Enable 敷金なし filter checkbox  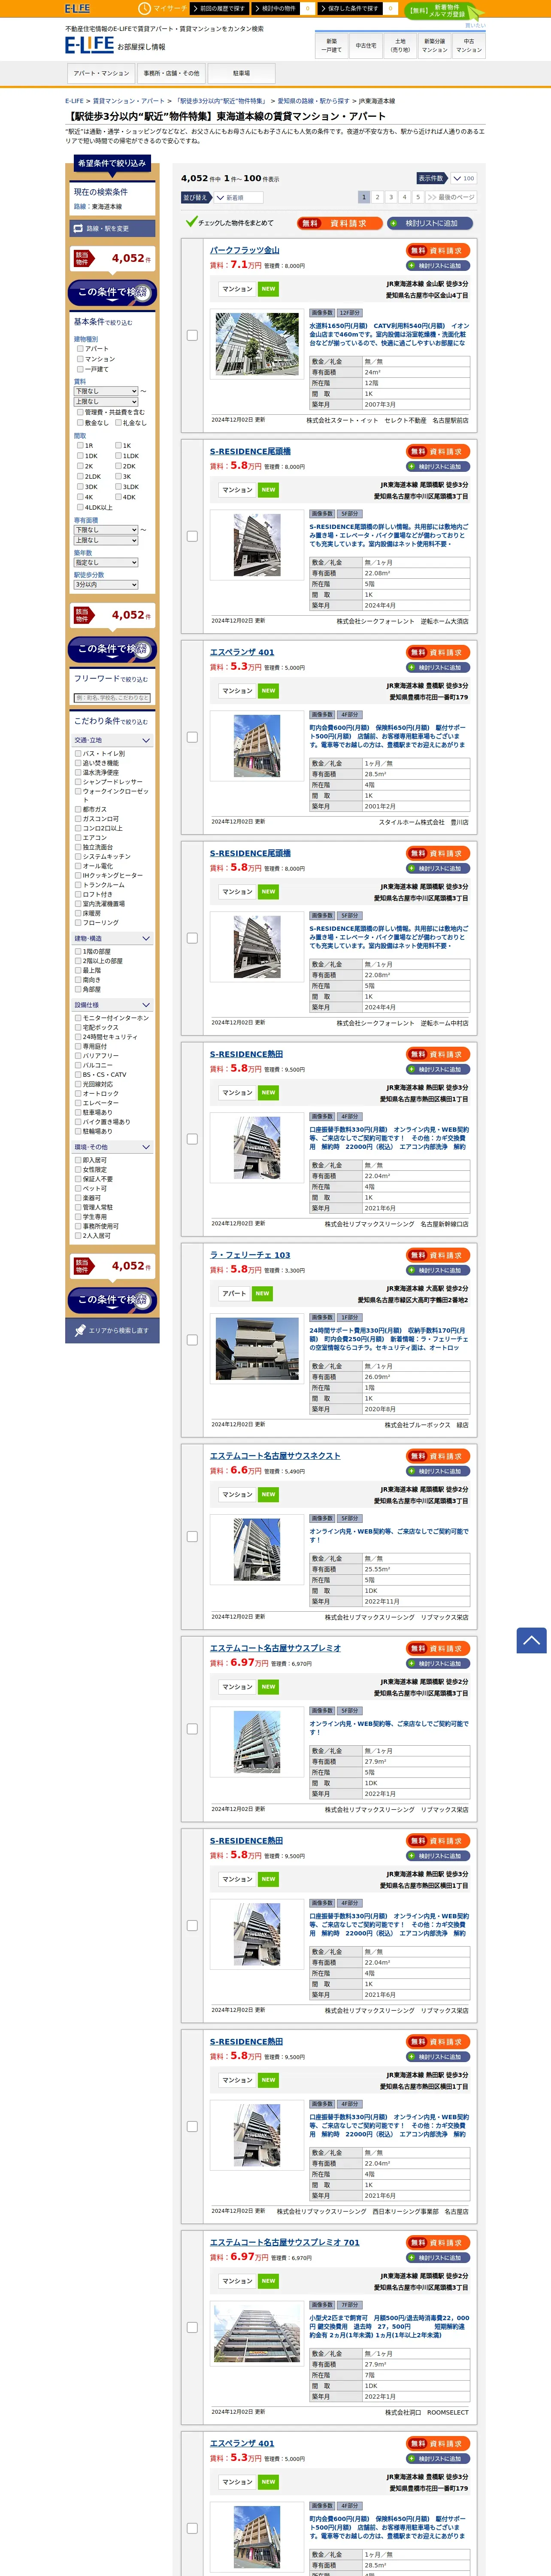80,423
